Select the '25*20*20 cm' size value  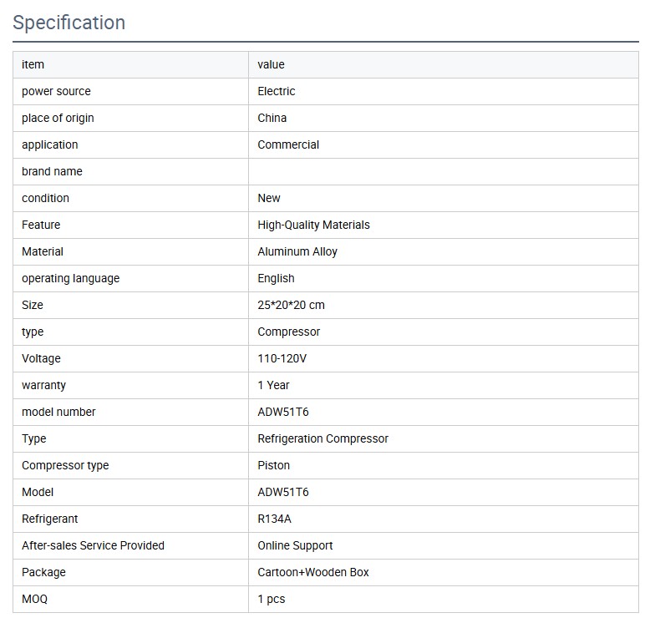click(x=291, y=305)
